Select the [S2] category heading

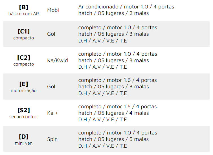[24, 110]
